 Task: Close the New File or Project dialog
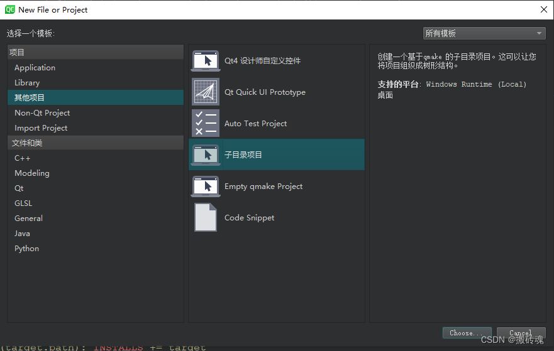click(544, 9)
